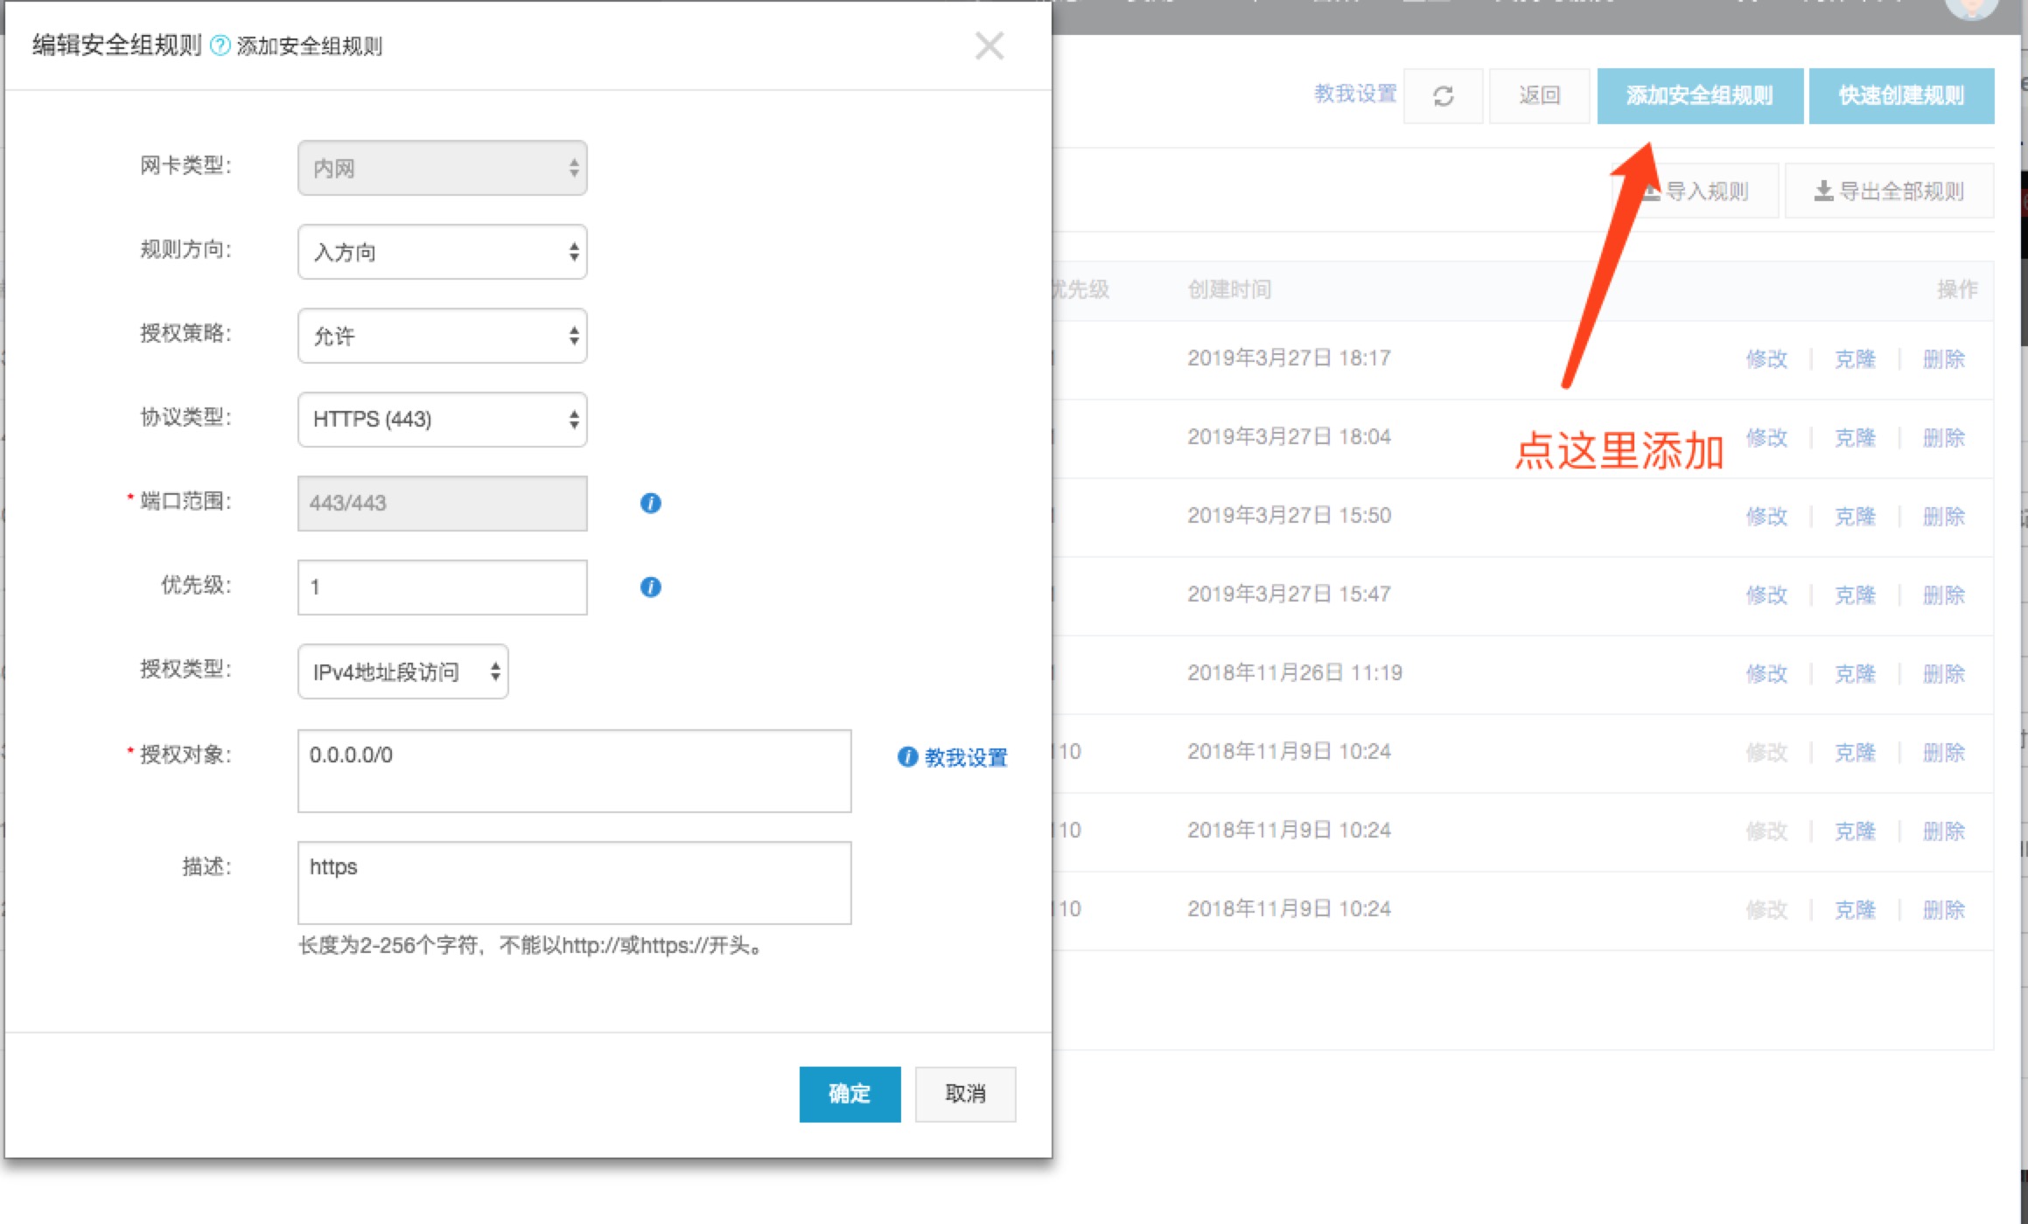Click the 创建时间 column header
Screen dimensions: 2028x1224
point(1229,289)
